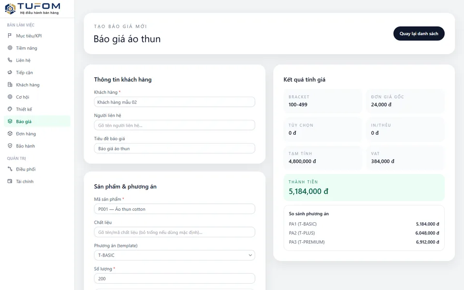This screenshot has width=464, height=290.
Task: Click the megaphone icon beside Tiếp cận
Action: tap(10, 72)
